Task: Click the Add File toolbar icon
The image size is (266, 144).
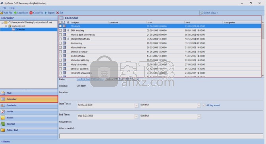Action: coord(2,13)
